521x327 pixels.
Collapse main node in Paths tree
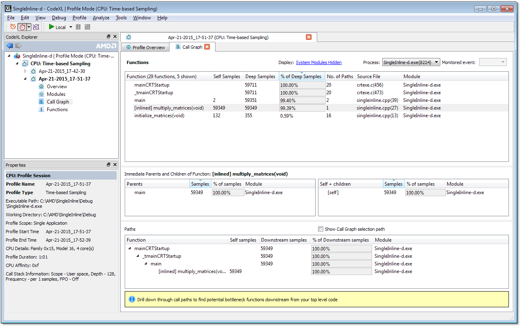pos(146,264)
